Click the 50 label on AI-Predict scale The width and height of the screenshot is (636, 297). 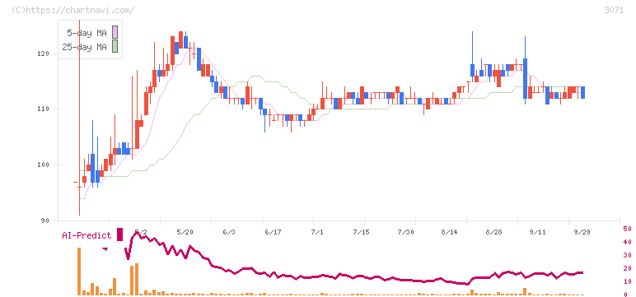pos(627,229)
